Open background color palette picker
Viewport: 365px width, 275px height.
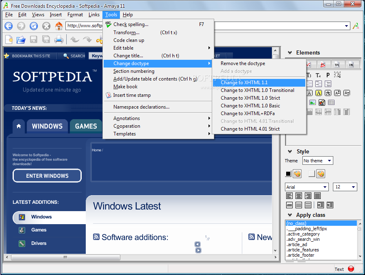[321, 174]
